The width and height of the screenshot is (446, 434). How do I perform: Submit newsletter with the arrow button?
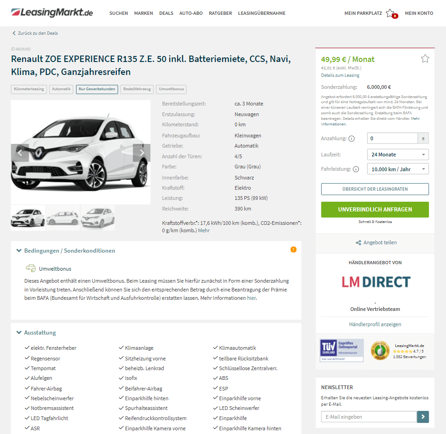[x=423, y=417]
